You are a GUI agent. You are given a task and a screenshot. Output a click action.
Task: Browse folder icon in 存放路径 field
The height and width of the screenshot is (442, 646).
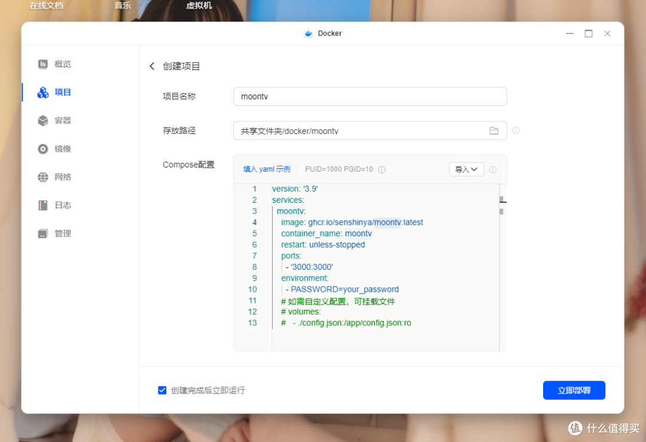pyautogui.click(x=493, y=130)
